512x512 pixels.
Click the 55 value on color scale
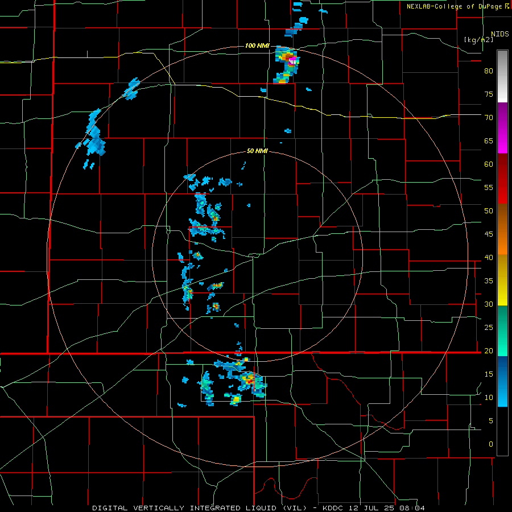tap(489, 187)
